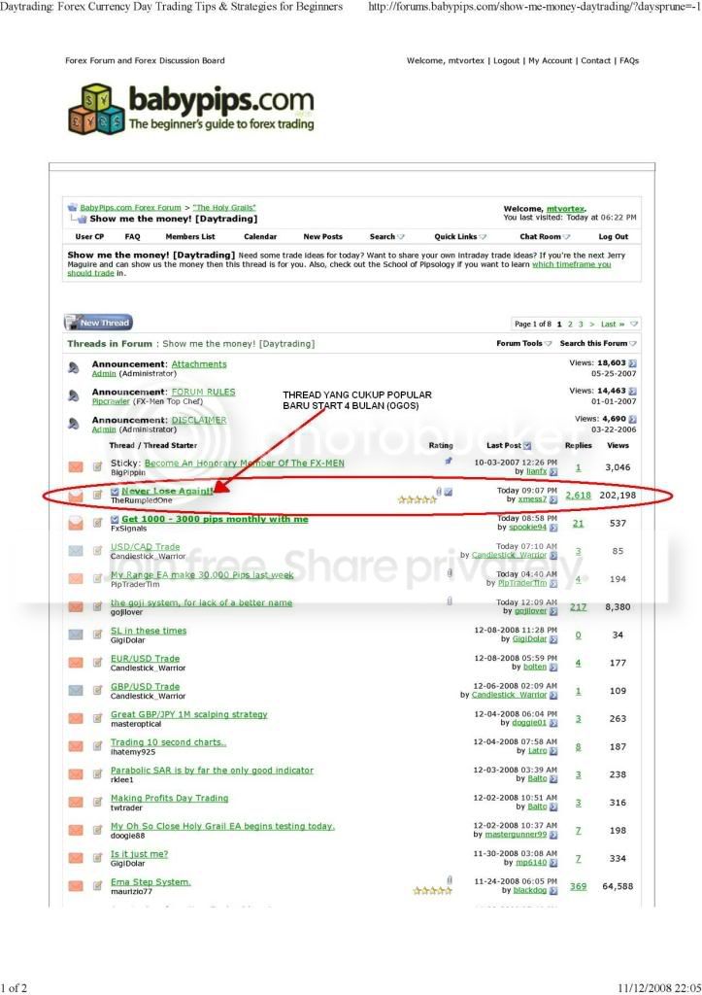Screen dimensions: 702x995
Task: Click arrow icon beside Views 18,603
Action: pos(632,363)
